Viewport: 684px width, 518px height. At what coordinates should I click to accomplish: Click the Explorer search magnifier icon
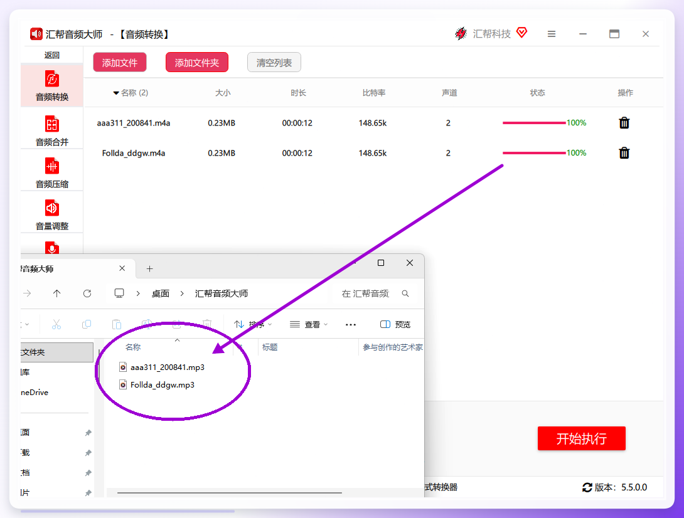coord(405,293)
